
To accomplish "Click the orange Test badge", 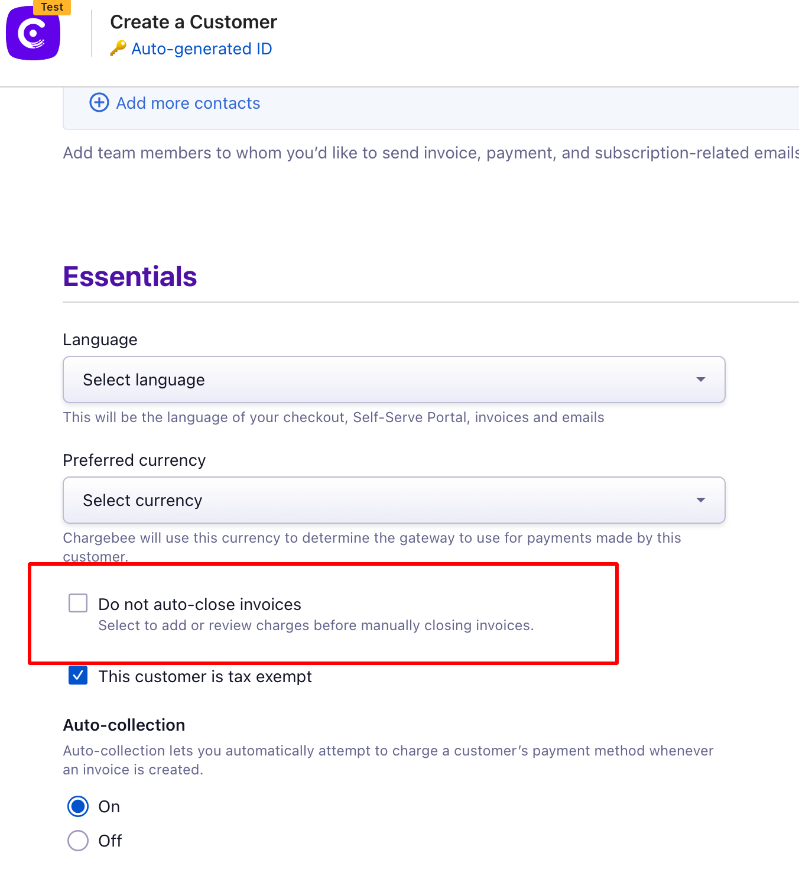I will point(52,7).
